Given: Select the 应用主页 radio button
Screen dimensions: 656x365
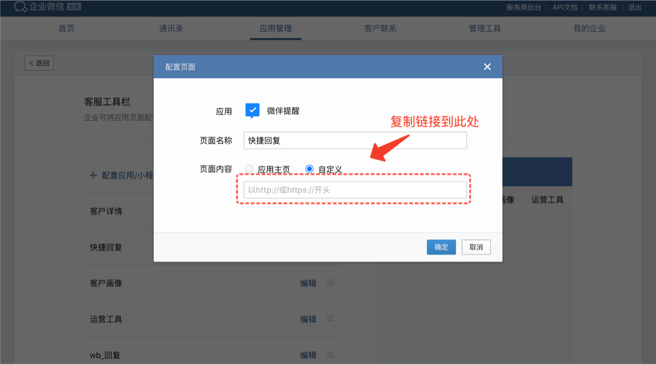Looking at the screenshot, I should tap(249, 169).
